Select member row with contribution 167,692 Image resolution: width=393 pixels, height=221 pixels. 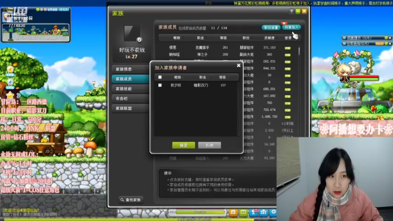click(270, 96)
